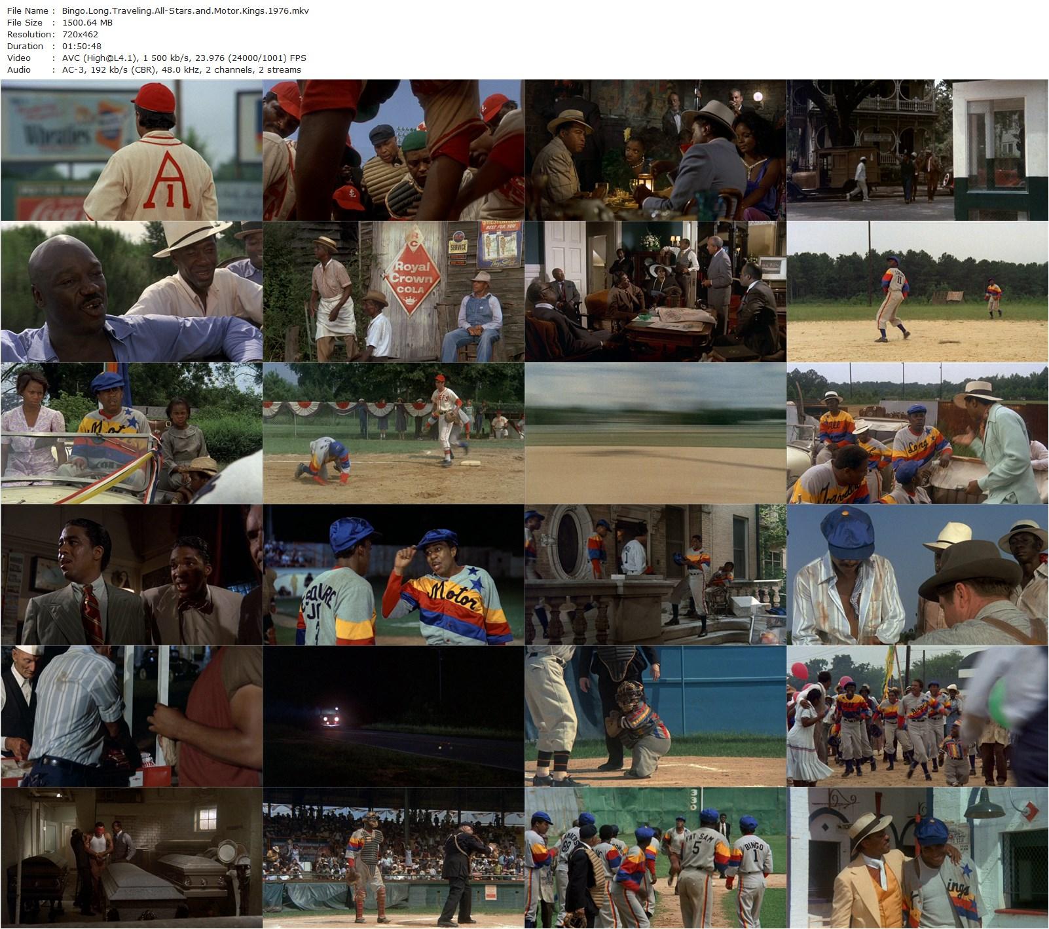Select the two men in suits thumbnail
Viewport: 1049px width, 929px height.
pyautogui.click(x=131, y=575)
